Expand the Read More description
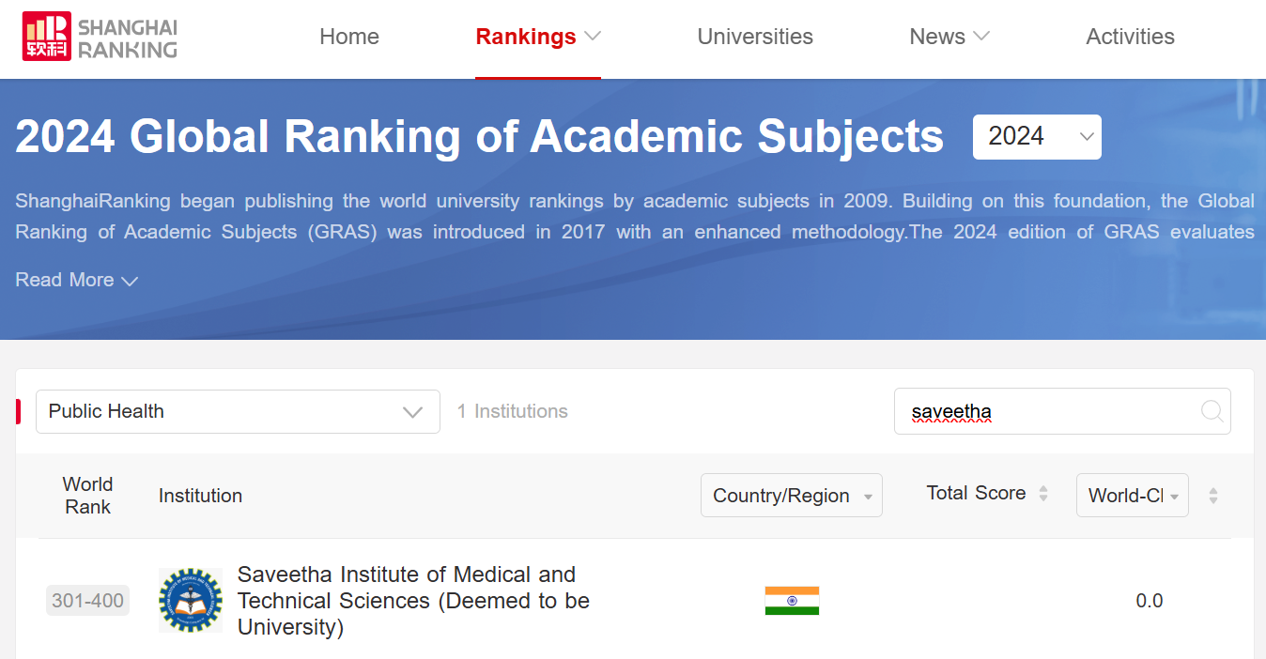Screen dimensions: 1266x659 (x=76, y=280)
